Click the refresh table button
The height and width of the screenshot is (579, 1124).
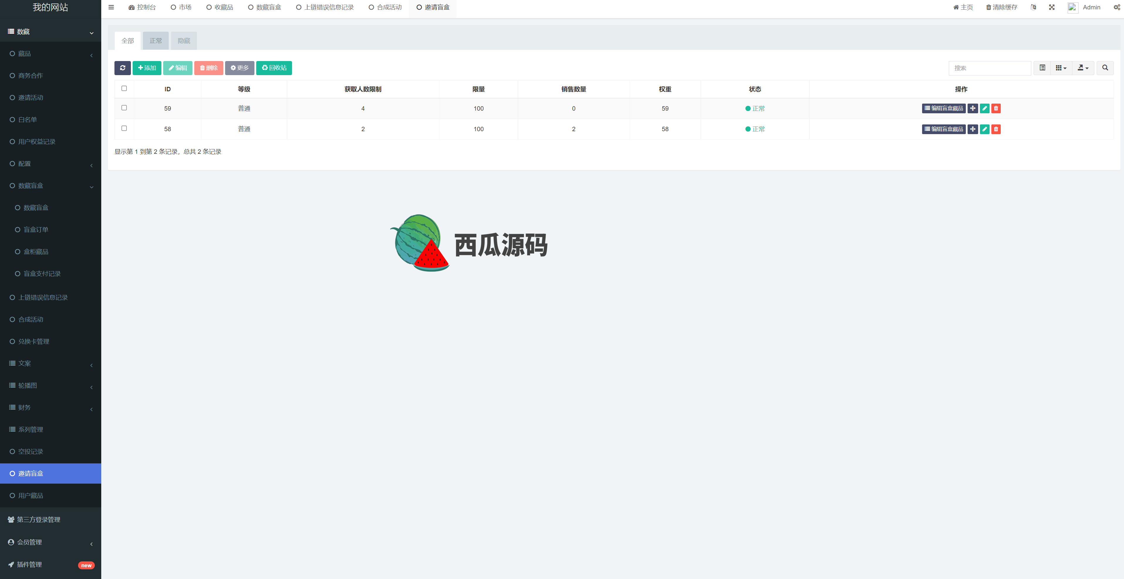[x=123, y=67]
